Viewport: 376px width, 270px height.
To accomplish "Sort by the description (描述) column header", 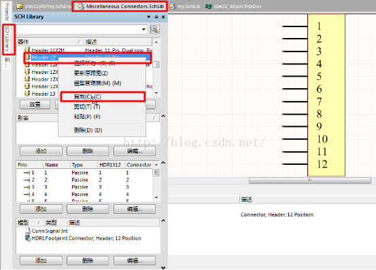I will [118, 42].
